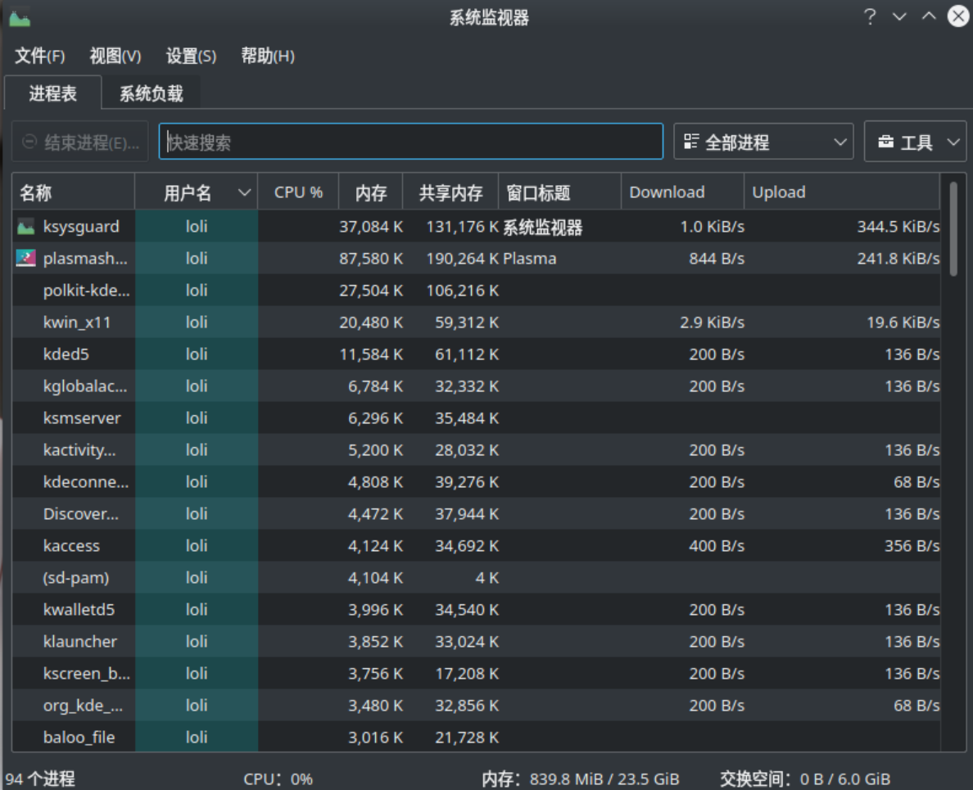Click the 结束进程 end process button
The width and height of the screenshot is (973, 790).
80,142
